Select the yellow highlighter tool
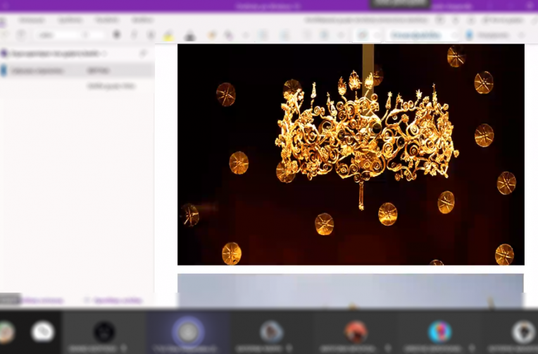This screenshot has width=538, height=354. point(168,35)
